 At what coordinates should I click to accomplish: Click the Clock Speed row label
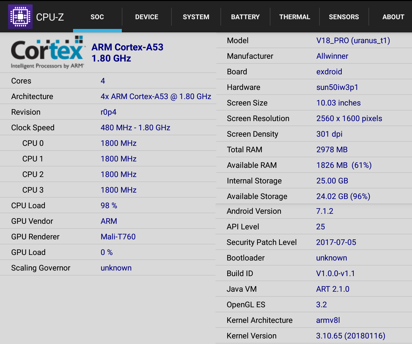33,128
